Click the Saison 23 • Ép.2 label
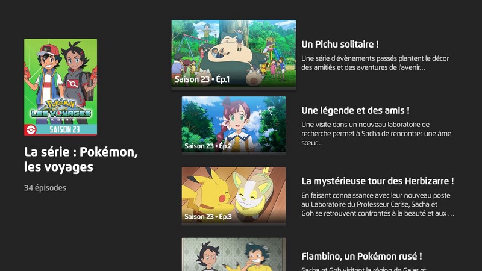The height and width of the screenshot is (271, 482). coord(208,146)
